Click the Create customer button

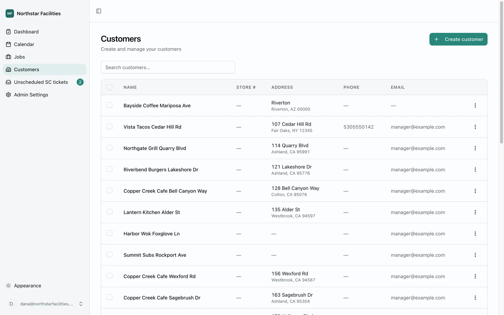tap(458, 39)
